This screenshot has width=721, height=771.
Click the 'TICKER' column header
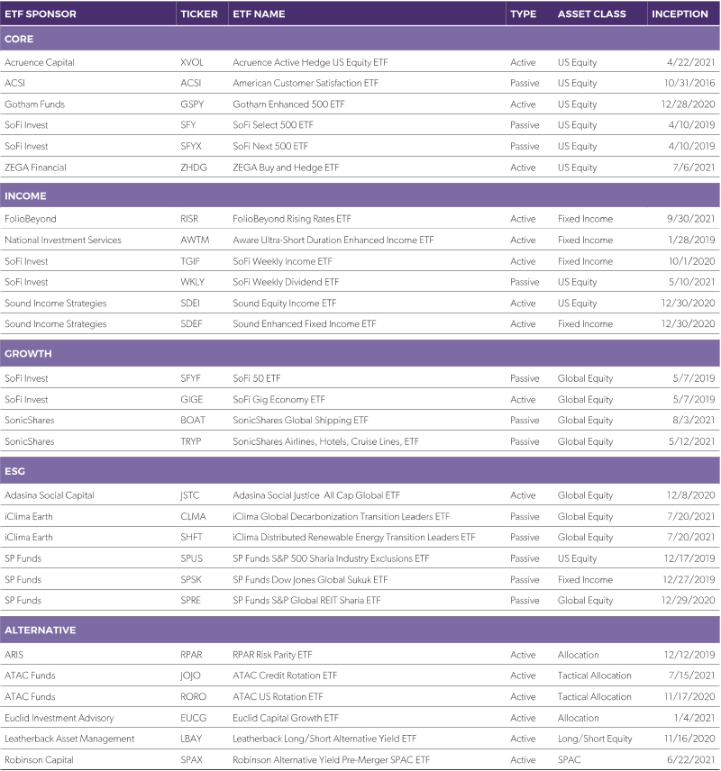[x=199, y=14]
